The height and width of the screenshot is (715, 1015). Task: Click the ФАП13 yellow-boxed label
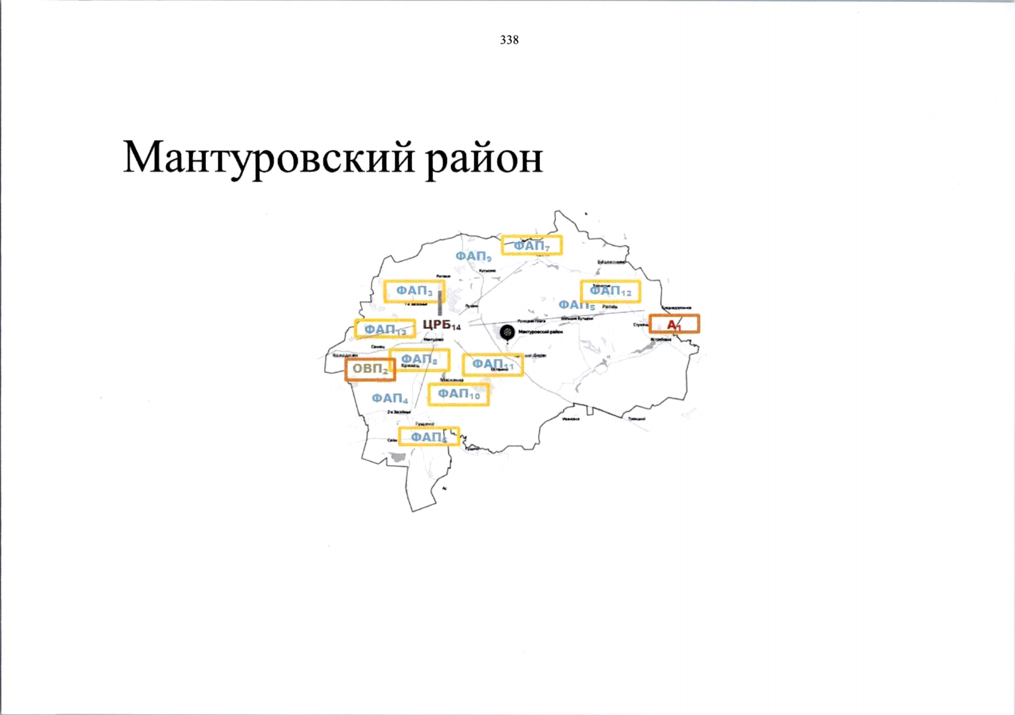pos(385,329)
